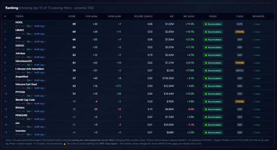Click the -30 H1K change for Kintara

click(x=95, y=109)
